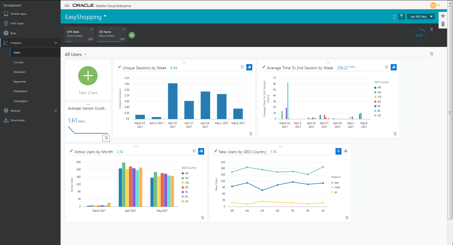
Task: Click the green New Chart plus
Action: pyautogui.click(x=88, y=76)
